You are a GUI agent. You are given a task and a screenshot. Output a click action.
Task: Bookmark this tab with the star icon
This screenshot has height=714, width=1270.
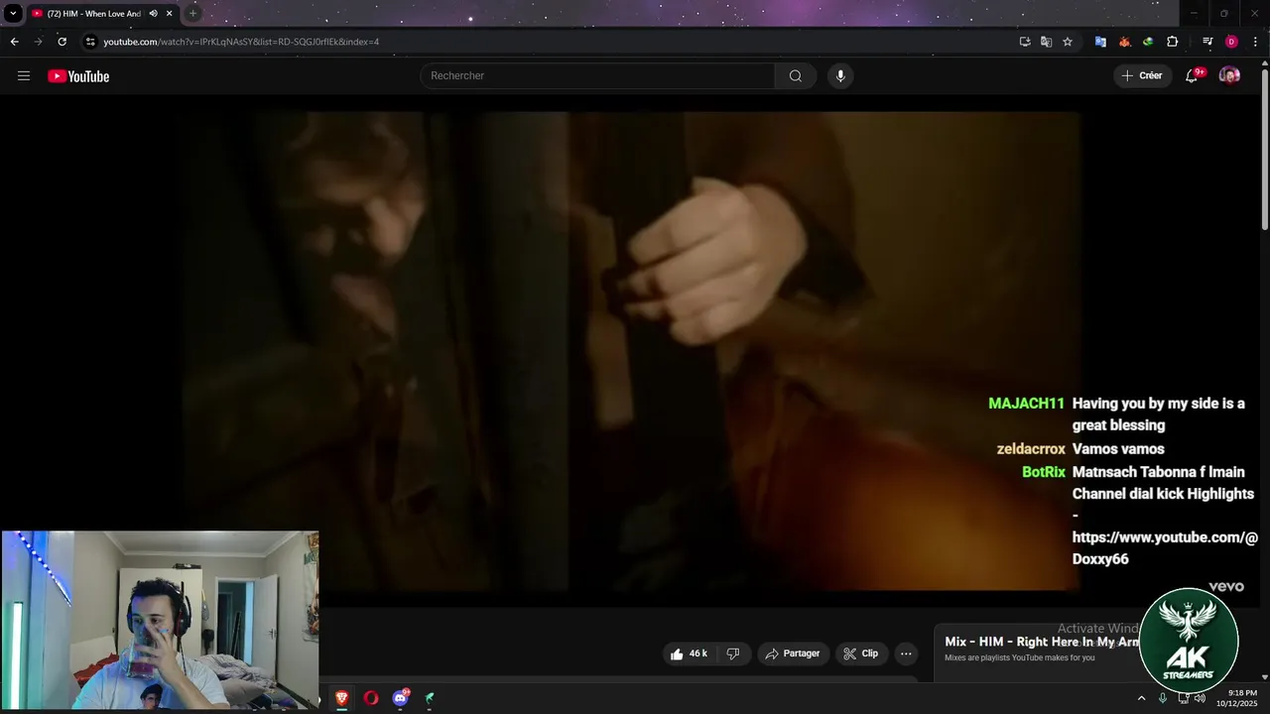tap(1068, 42)
